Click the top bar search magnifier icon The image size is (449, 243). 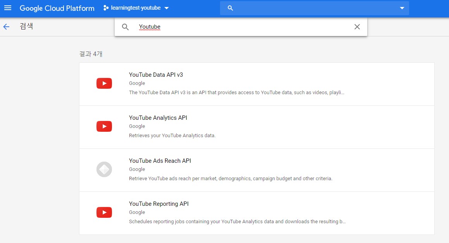click(x=230, y=8)
